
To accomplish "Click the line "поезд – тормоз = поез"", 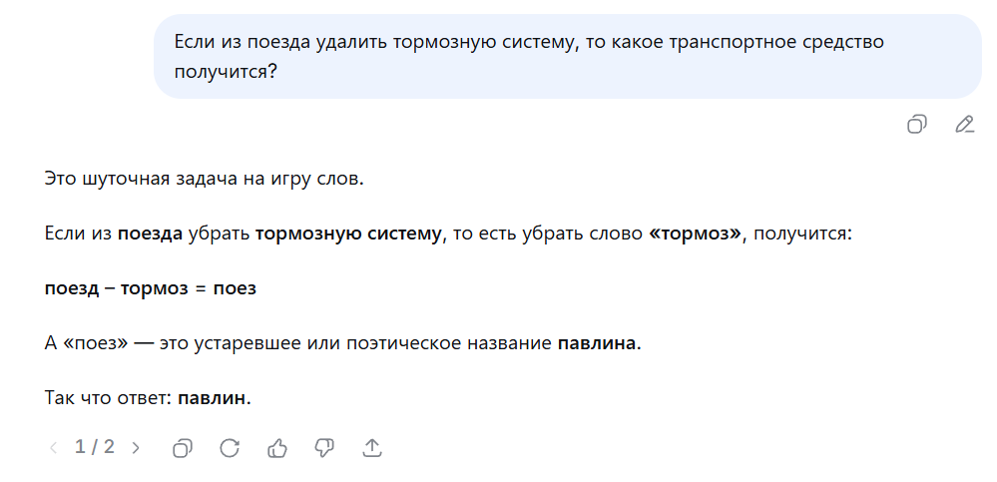I will [151, 288].
